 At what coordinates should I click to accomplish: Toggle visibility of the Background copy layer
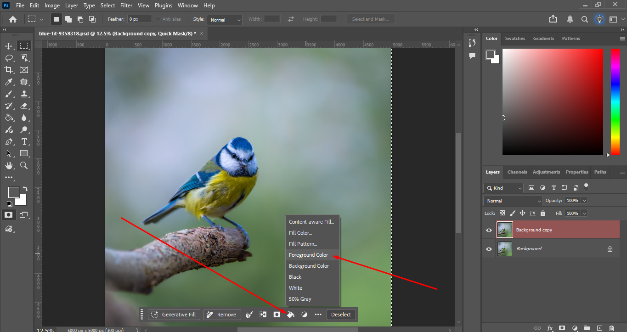(x=489, y=230)
